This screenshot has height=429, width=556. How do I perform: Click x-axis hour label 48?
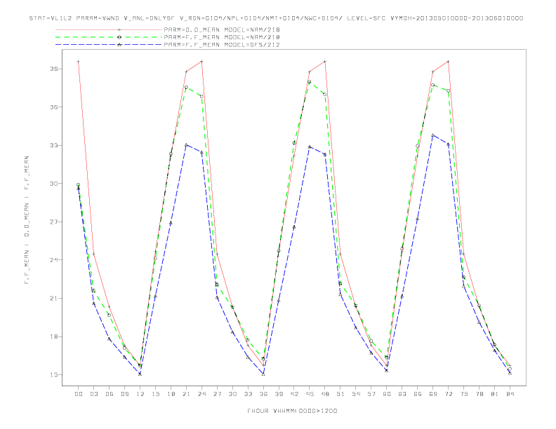pos(325,394)
